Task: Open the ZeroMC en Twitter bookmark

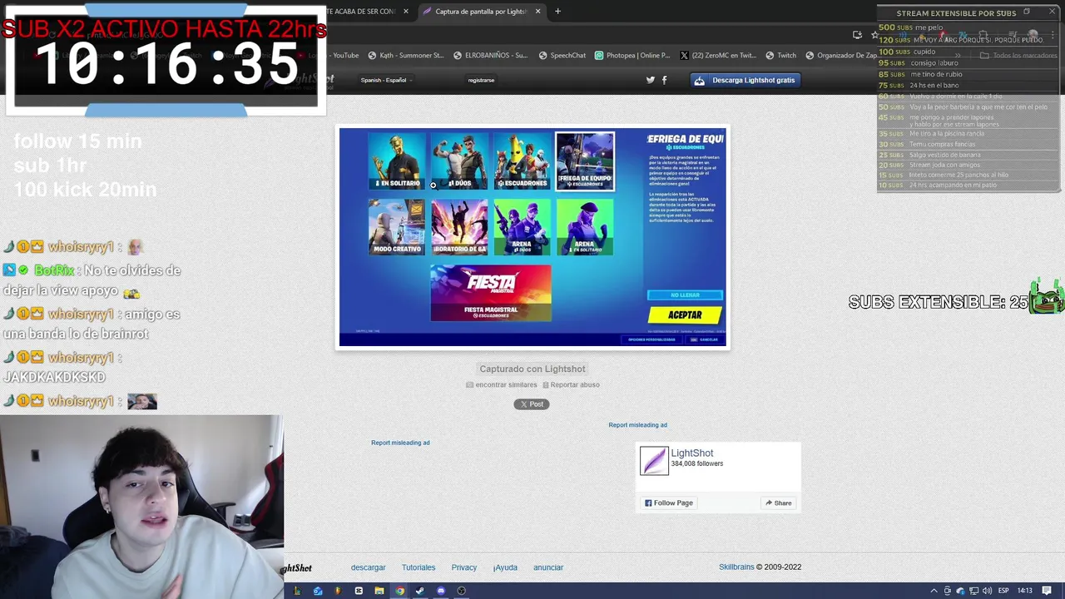Action: [x=718, y=56]
